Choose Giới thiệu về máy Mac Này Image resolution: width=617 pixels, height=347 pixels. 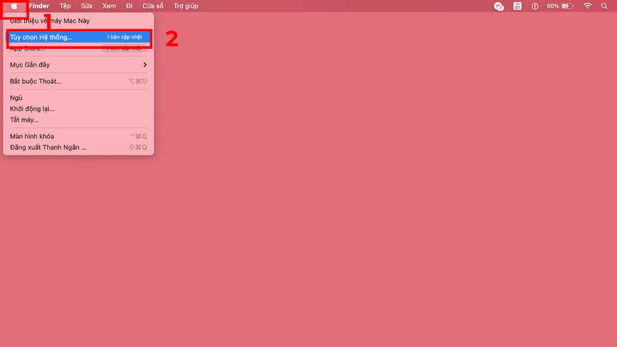tap(78, 21)
